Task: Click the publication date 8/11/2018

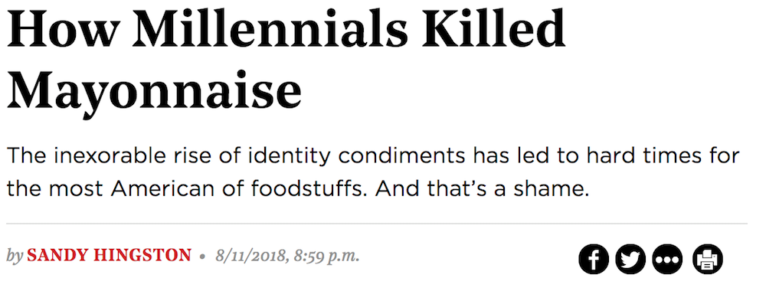Action: click(x=250, y=255)
